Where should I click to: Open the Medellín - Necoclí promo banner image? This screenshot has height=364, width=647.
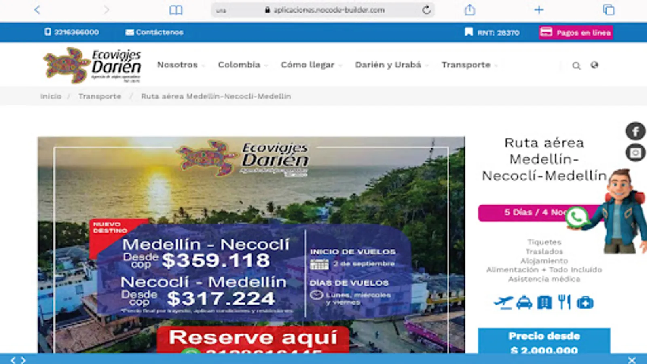pyautogui.click(x=251, y=245)
